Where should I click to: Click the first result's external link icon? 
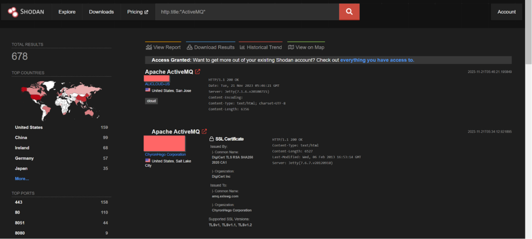197,72
